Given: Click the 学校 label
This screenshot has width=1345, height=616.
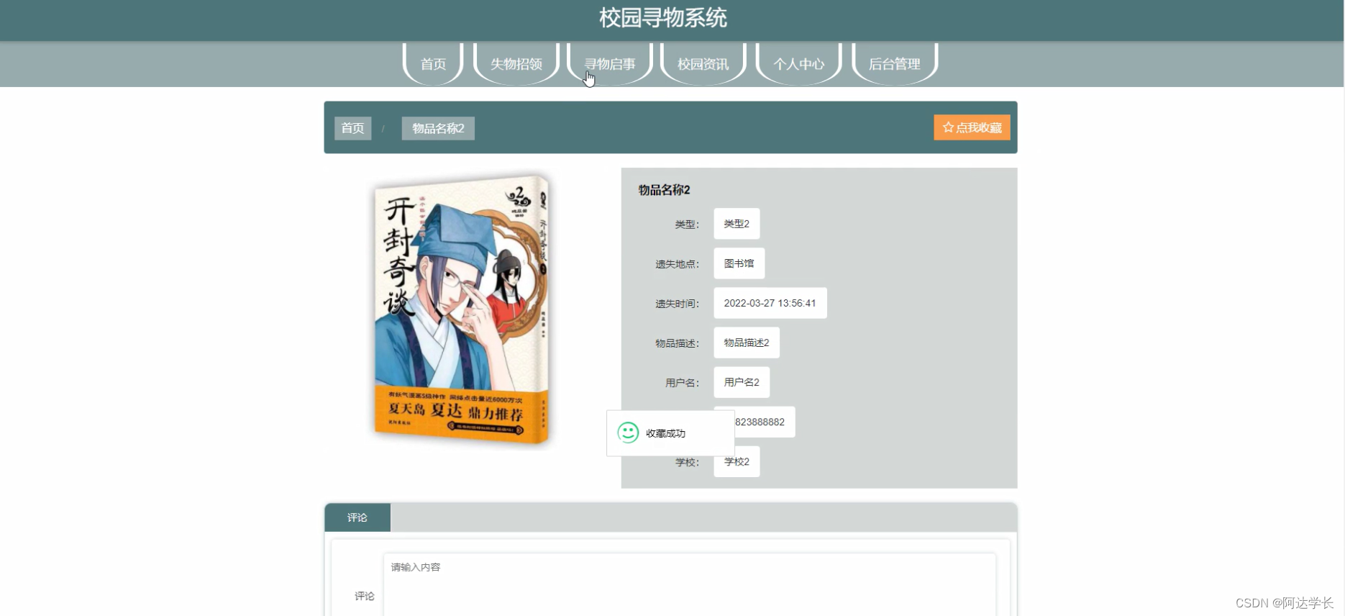Looking at the screenshot, I should pos(687,462).
